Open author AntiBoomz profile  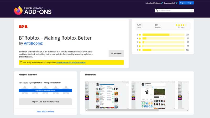pos(33,43)
